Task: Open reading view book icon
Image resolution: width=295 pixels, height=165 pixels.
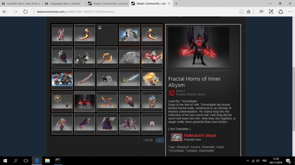Action: (242, 12)
